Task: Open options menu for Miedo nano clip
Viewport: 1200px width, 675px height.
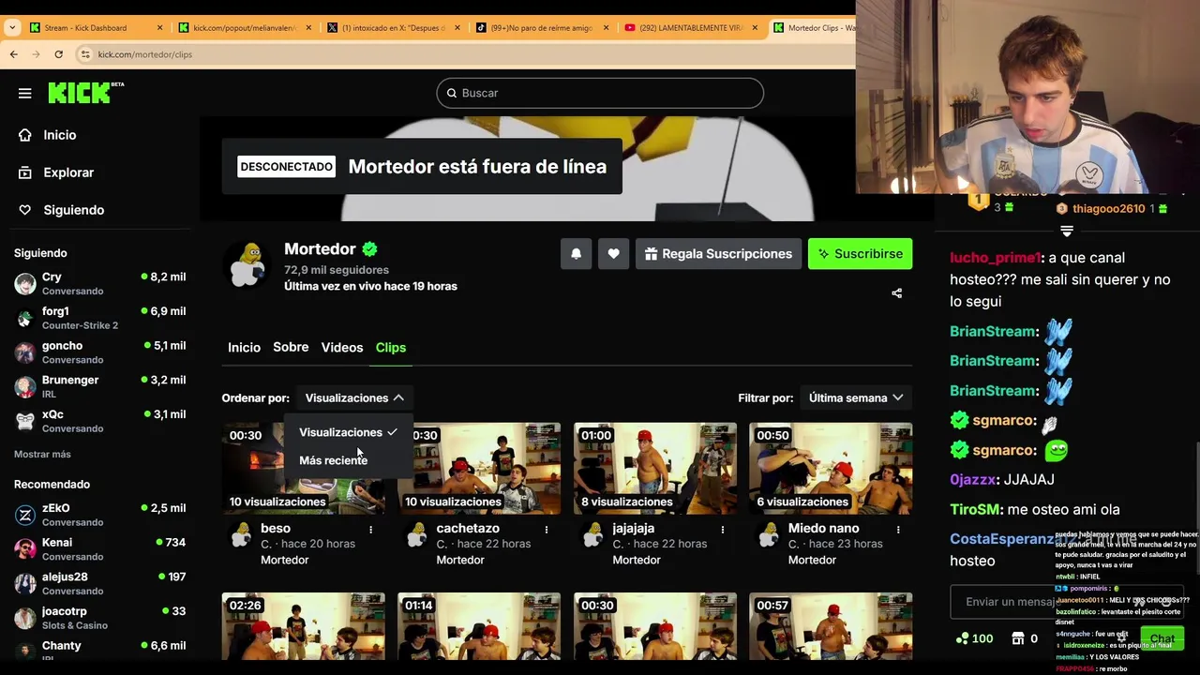Action: click(898, 530)
